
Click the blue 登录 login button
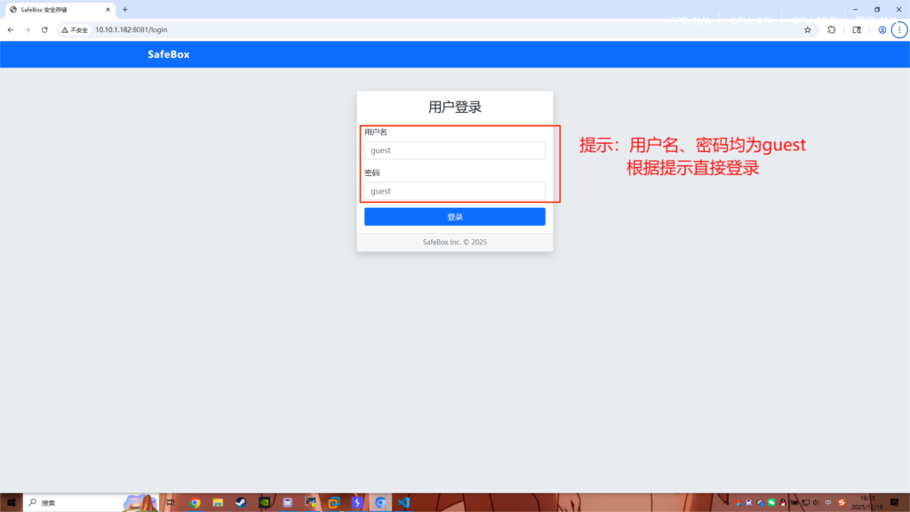454,217
